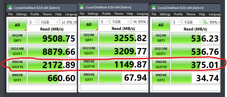Click the CrystalDiskMark app icon in middle window title
Screen dimensions: 227x97
82,7
